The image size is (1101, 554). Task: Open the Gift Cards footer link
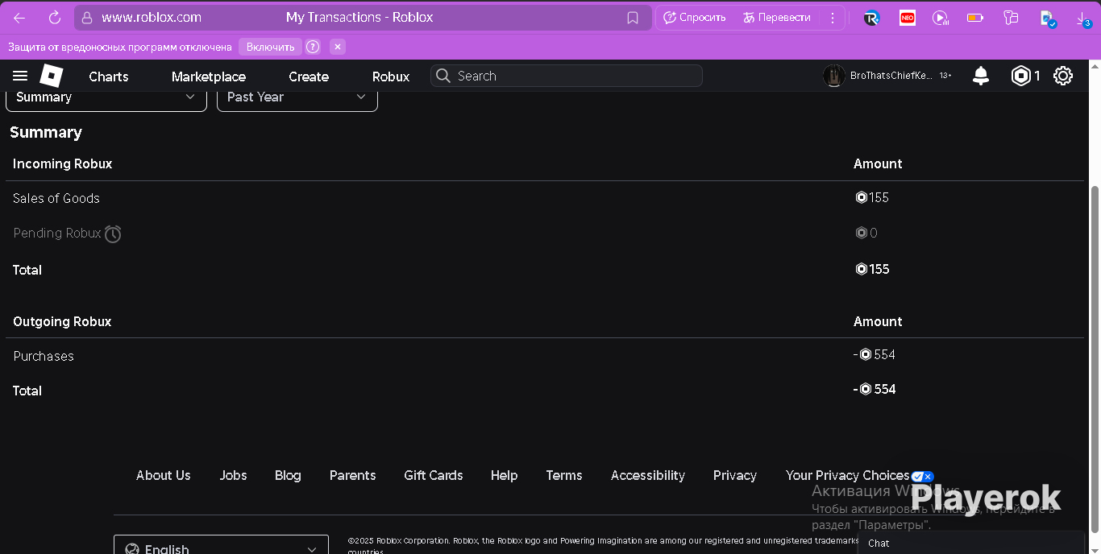point(434,475)
